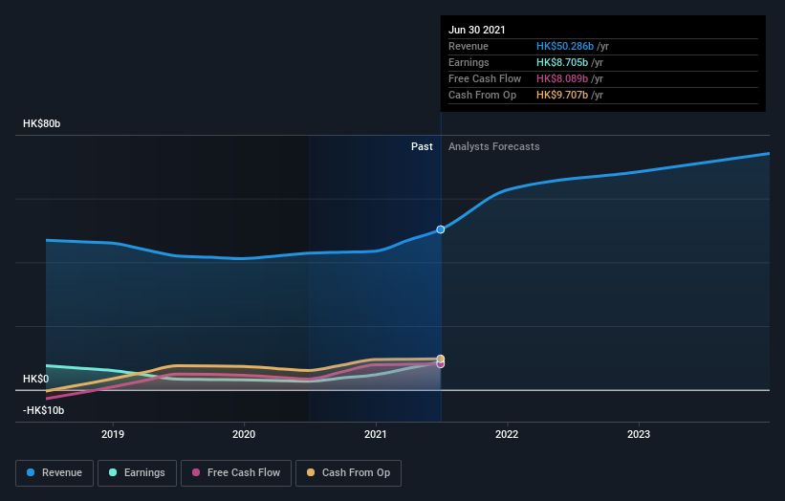Click the HK$0 y-axis label

(x=36, y=379)
